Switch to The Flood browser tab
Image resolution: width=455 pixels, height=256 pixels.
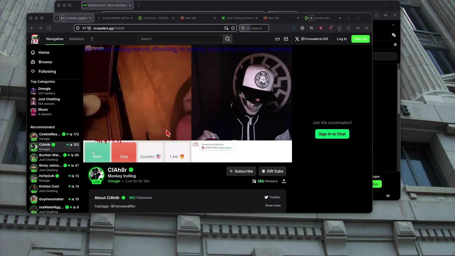click(x=157, y=18)
